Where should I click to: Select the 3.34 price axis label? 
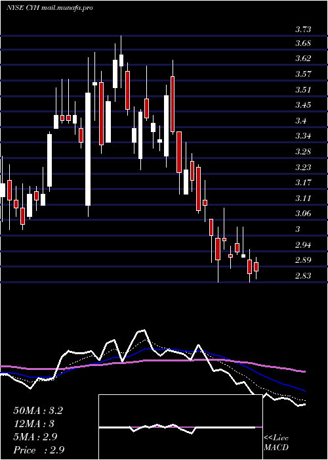303,136
